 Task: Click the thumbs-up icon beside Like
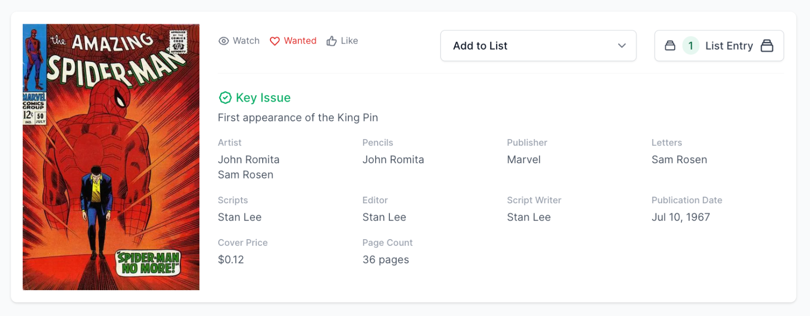coord(332,41)
